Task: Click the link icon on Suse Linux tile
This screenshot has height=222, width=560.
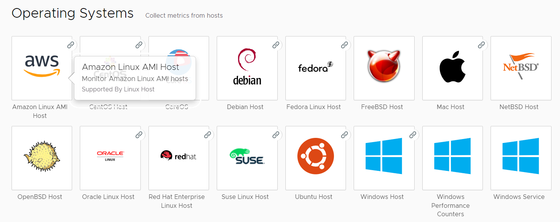Action: pos(276,135)
